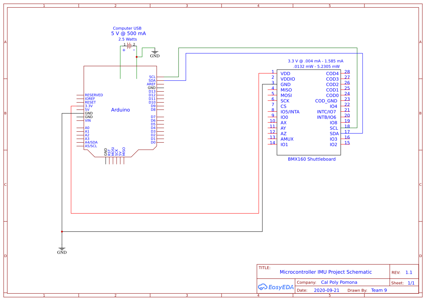The image size is (426, 301).
Task: Click the GND ground symbol below the battery
Action: coord(155,53)
